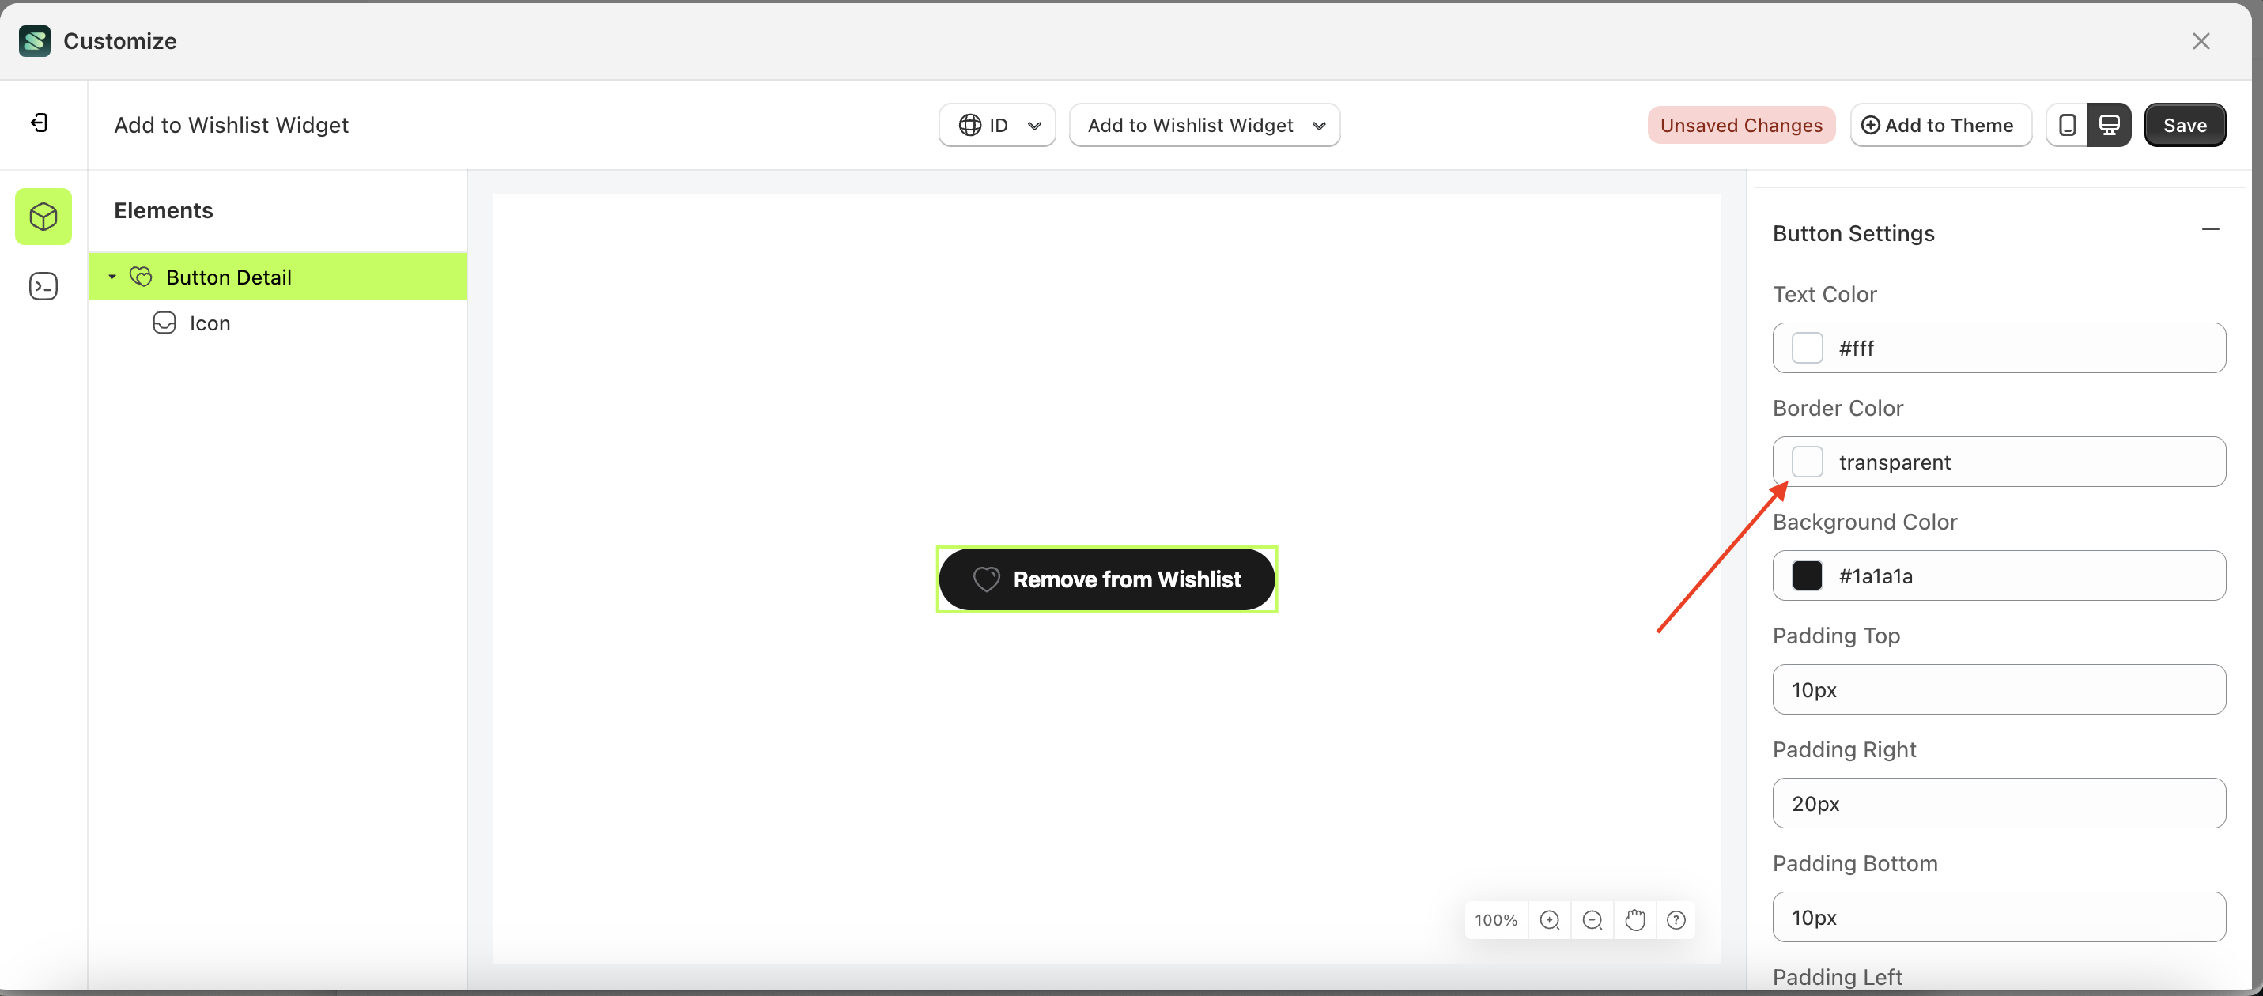Screen dimensions: 2263x996
Task: Switch to mobile preview mode
Action: 2066,125
